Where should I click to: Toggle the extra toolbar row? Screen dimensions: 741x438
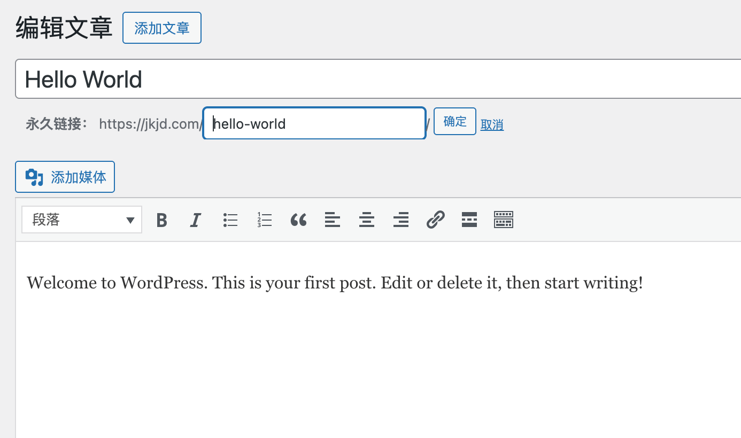tap(504, 220)
